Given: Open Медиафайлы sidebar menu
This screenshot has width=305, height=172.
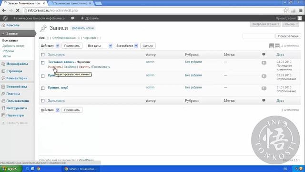Looking at the screenshot, I should click(x=17, y=64).
